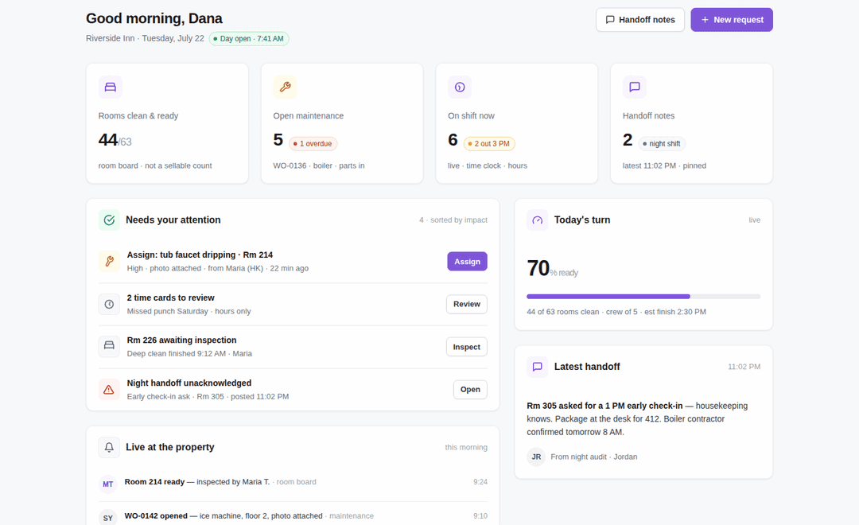
Task: Click the 2 out 3 PM badge
Action: tap(489, 144)
